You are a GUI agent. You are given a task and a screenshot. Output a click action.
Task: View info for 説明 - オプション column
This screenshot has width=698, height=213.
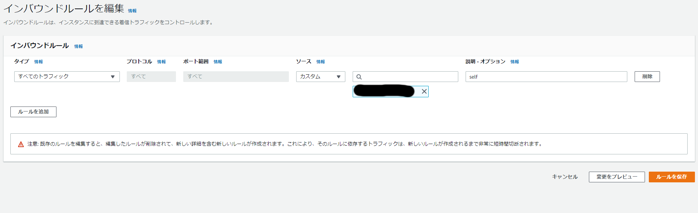coord(514,62)
